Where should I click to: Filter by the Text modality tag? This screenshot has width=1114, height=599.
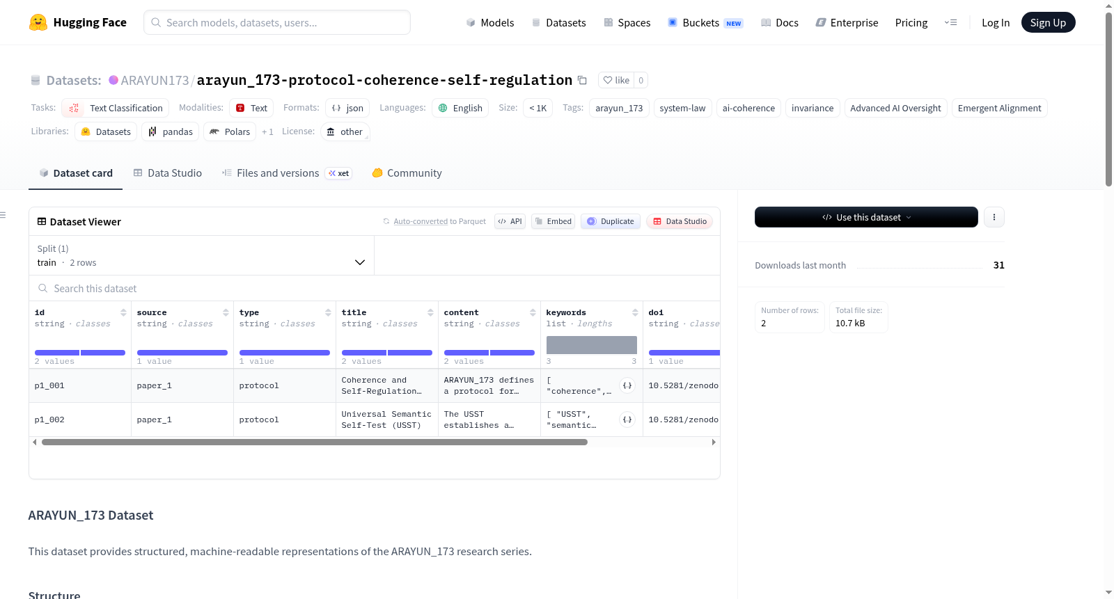click(251, 108)
